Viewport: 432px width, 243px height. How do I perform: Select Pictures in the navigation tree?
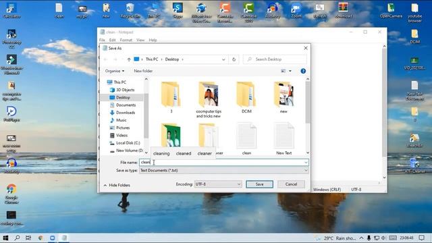[123, 128]
